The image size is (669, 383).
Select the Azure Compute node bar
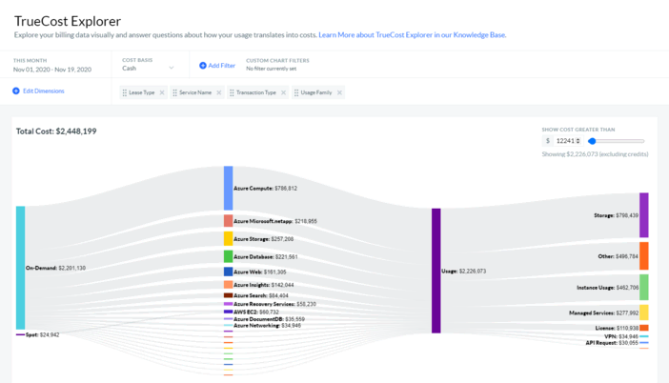coord(228,188)
